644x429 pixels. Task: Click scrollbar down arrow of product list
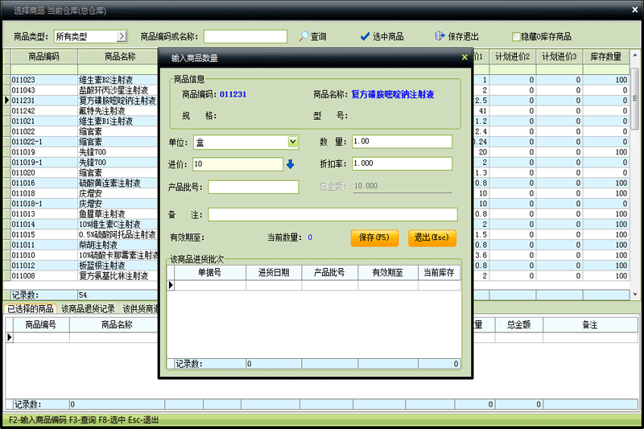pyautogui.click(x=635, y=295)
